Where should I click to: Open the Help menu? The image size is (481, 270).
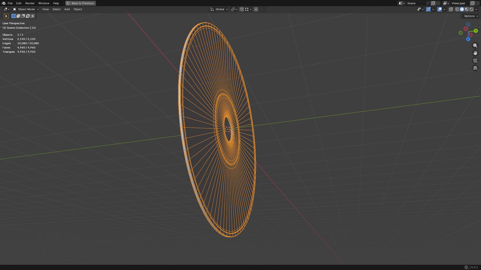point(56,3)
